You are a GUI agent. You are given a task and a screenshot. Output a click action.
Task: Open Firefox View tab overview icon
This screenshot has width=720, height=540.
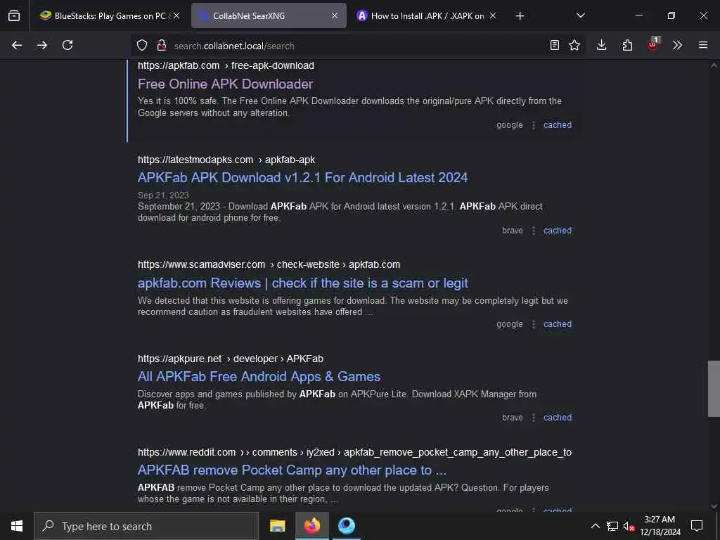coord(14,15)
